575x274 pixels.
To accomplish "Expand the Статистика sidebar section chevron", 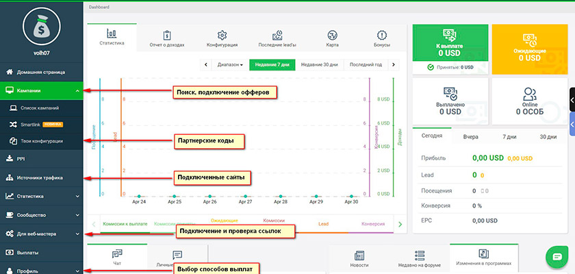I will [77, 196].
